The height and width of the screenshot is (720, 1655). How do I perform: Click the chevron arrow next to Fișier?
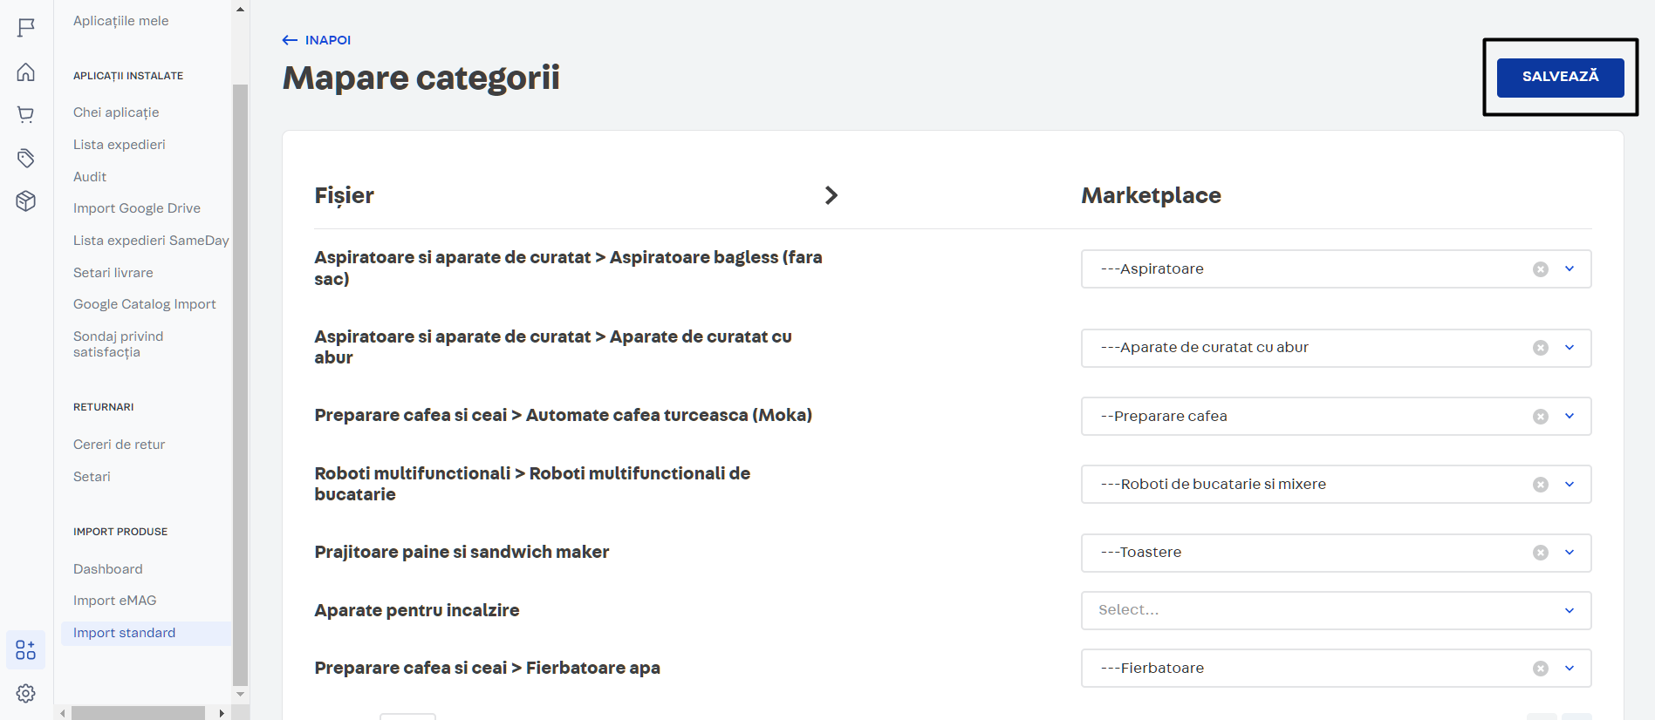[x=831, y=195]
